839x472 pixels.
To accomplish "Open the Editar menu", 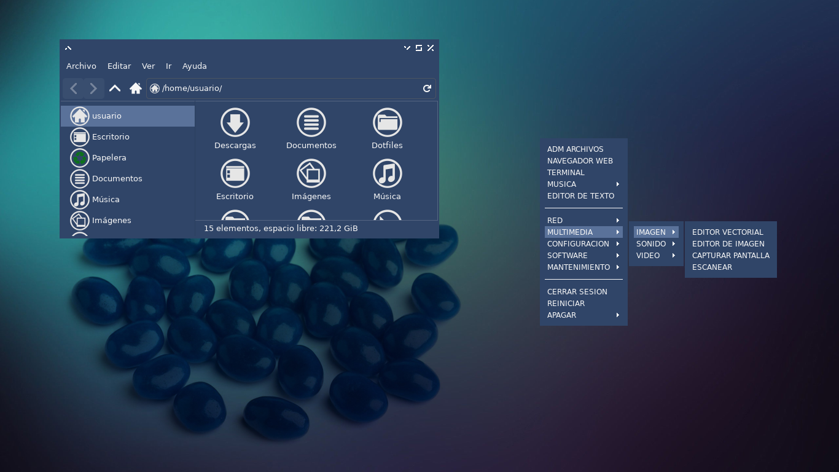I will (x=119, y=66).
